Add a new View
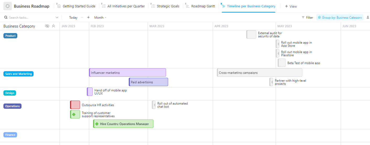370x145 pixels. click(291, 6)
